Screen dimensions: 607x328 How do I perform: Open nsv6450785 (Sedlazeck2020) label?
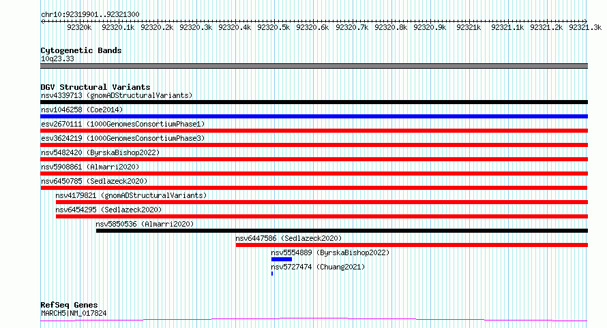[94, 181]
